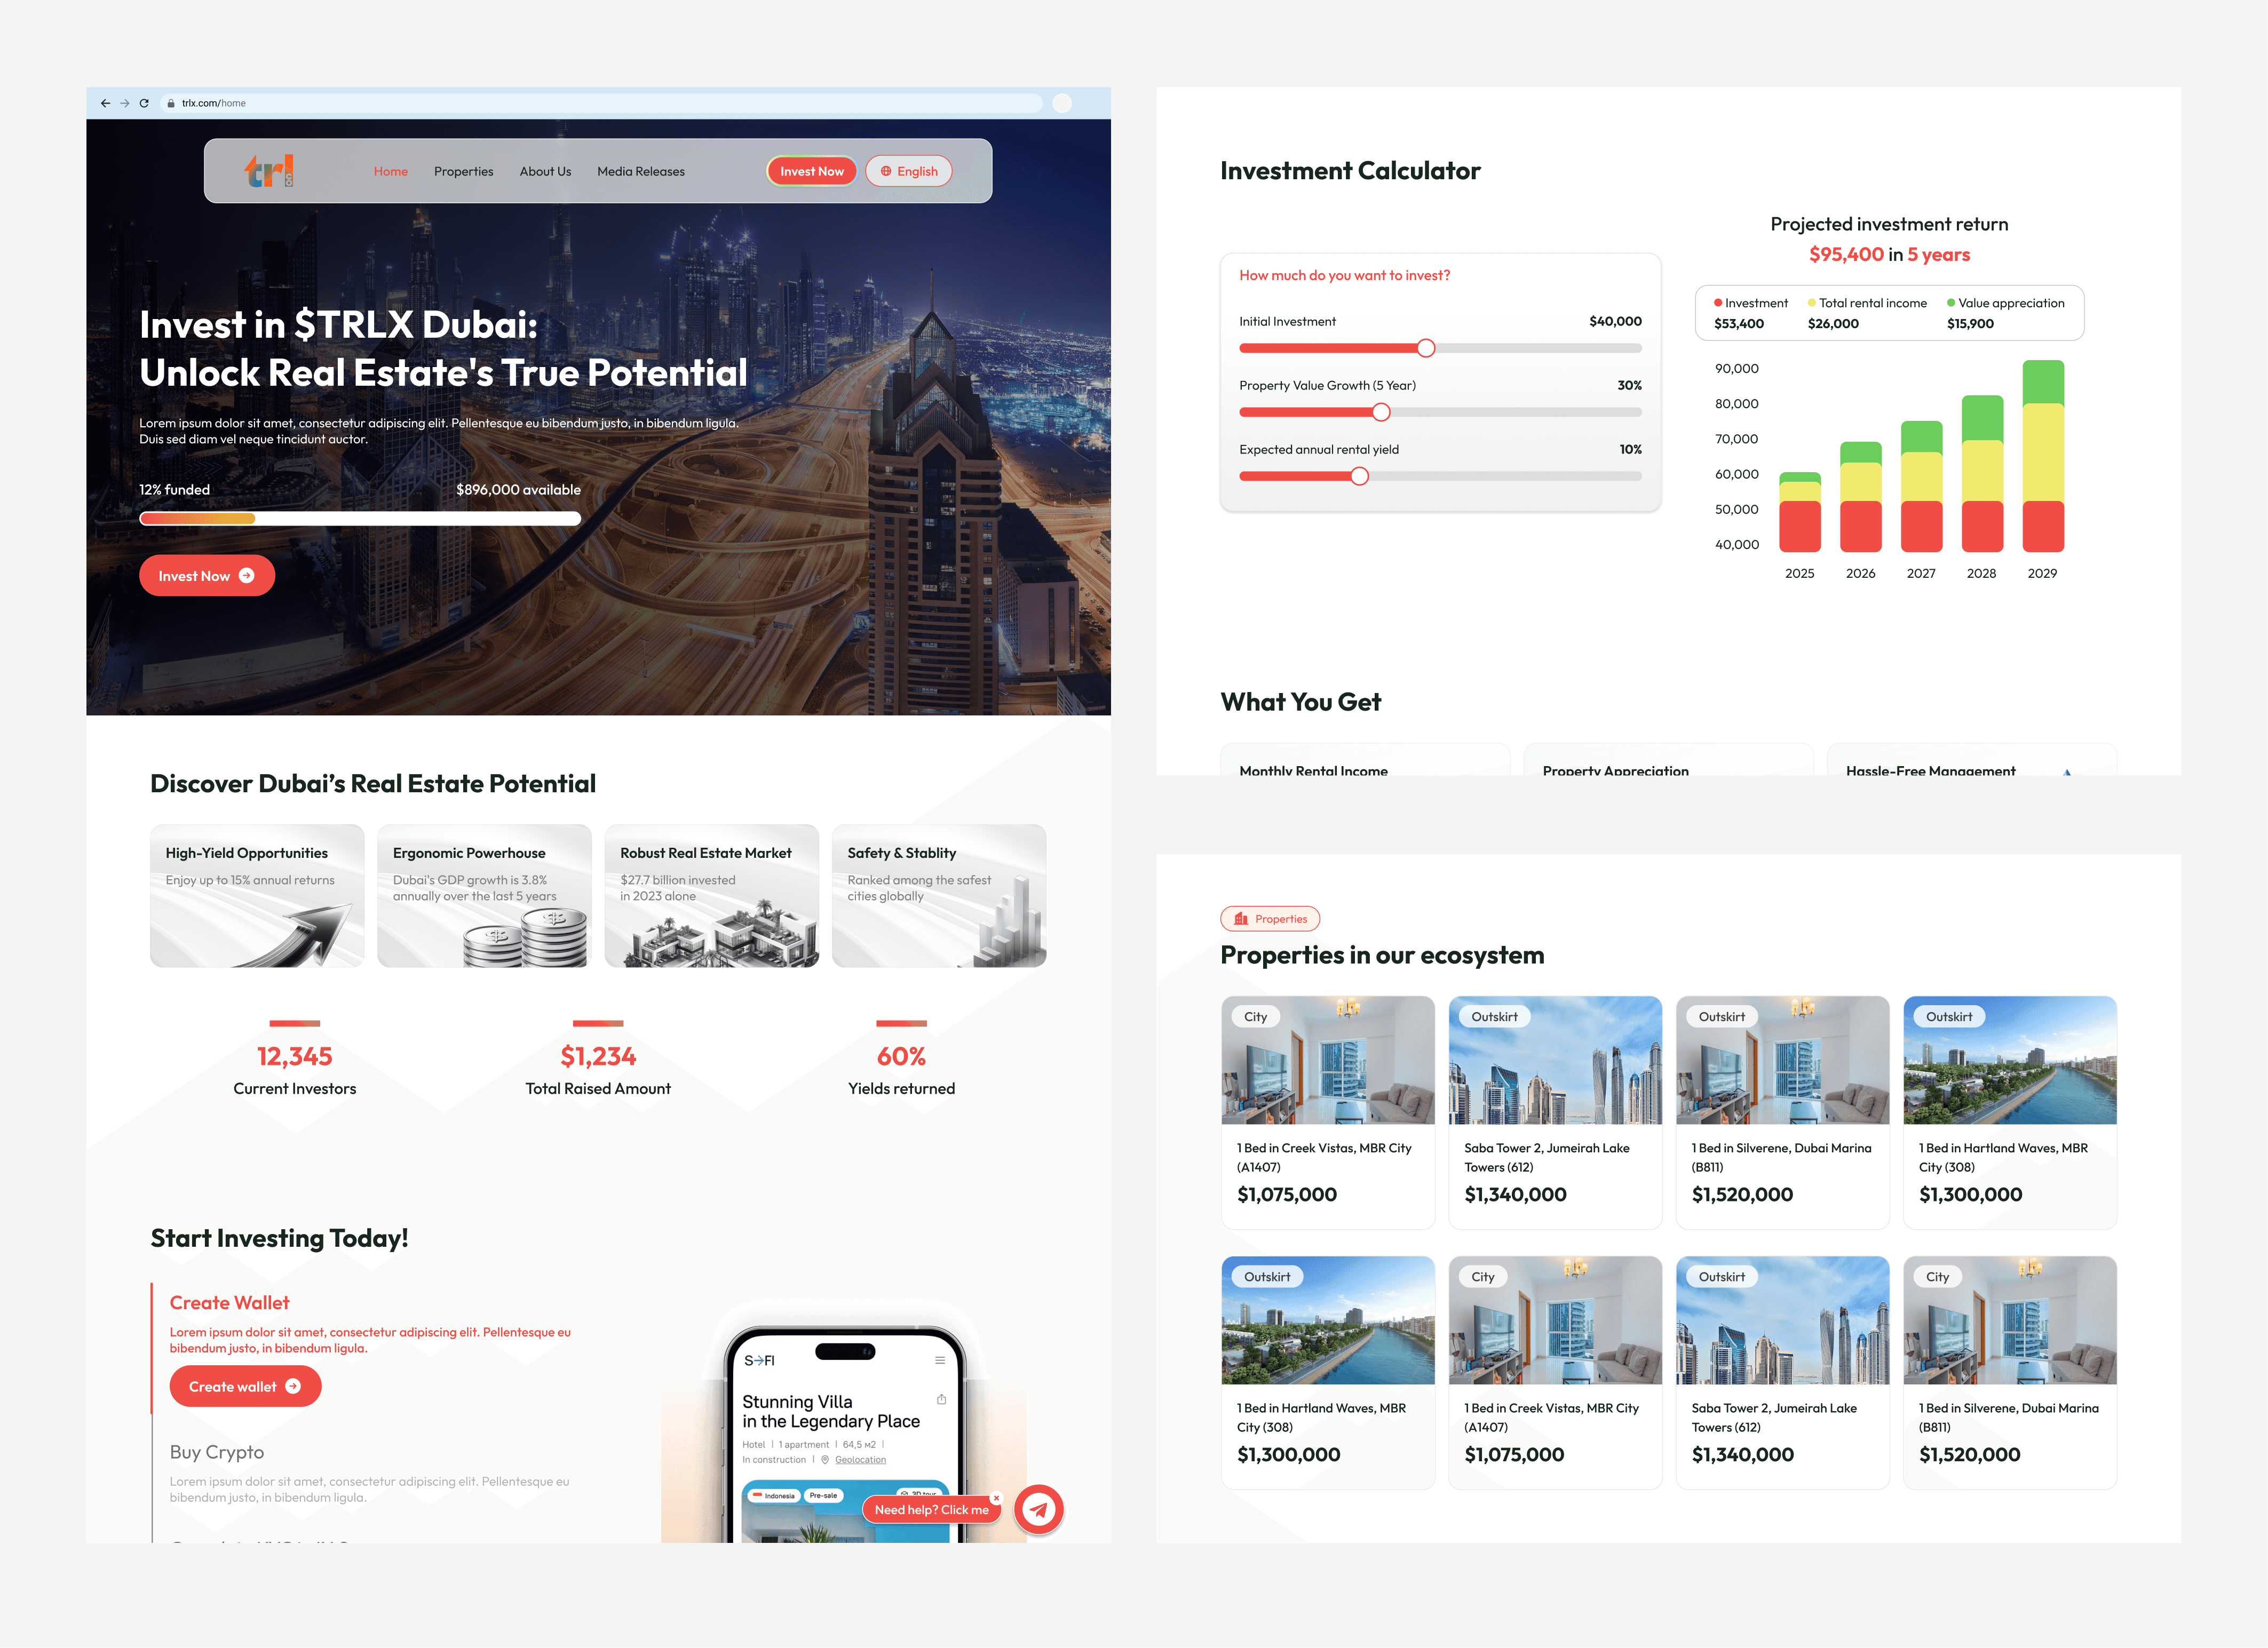This screenshot has width=2268, height=1648.
Task: Follow the Geolocation link in the phone mockup
Action: 860,1460
